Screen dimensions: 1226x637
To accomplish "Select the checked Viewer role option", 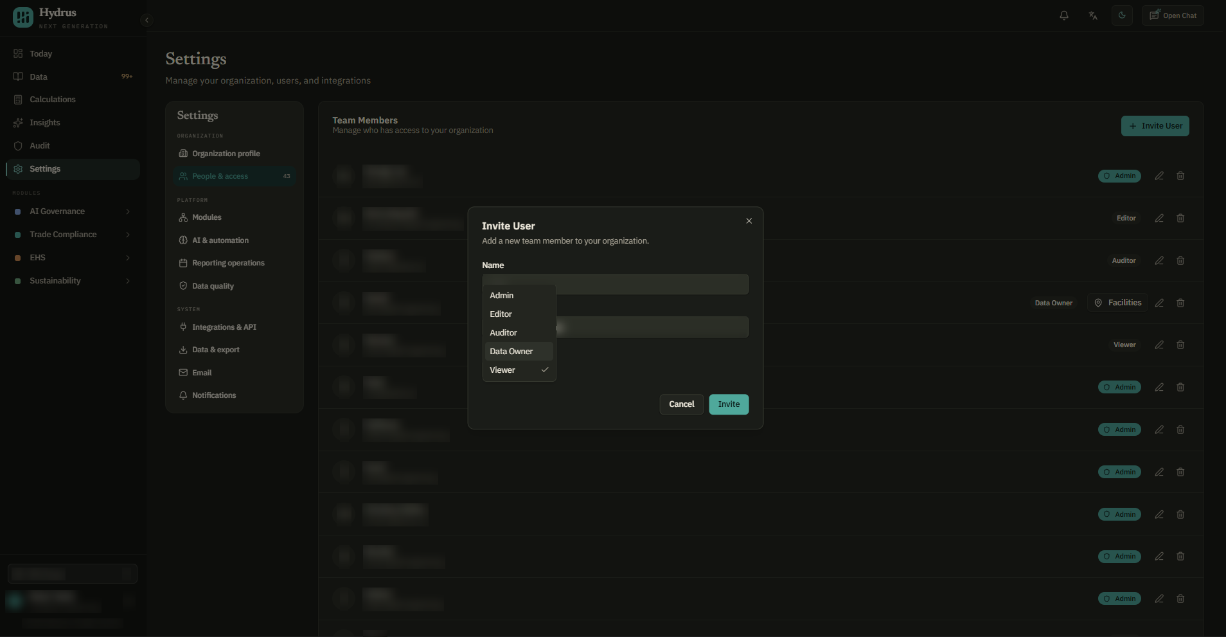I will click(x=519, y=370).
